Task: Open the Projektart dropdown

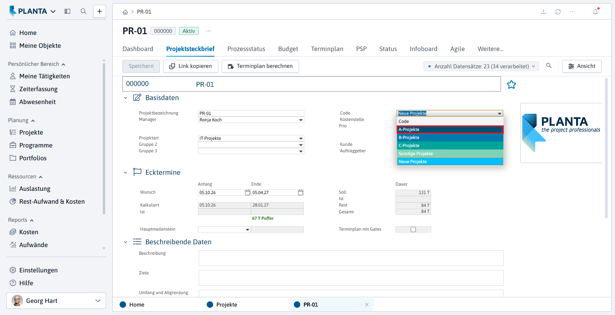Action: coord(301,139)
